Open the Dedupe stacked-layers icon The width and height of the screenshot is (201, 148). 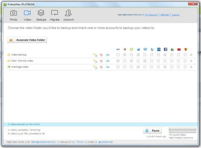coord(41,13)
